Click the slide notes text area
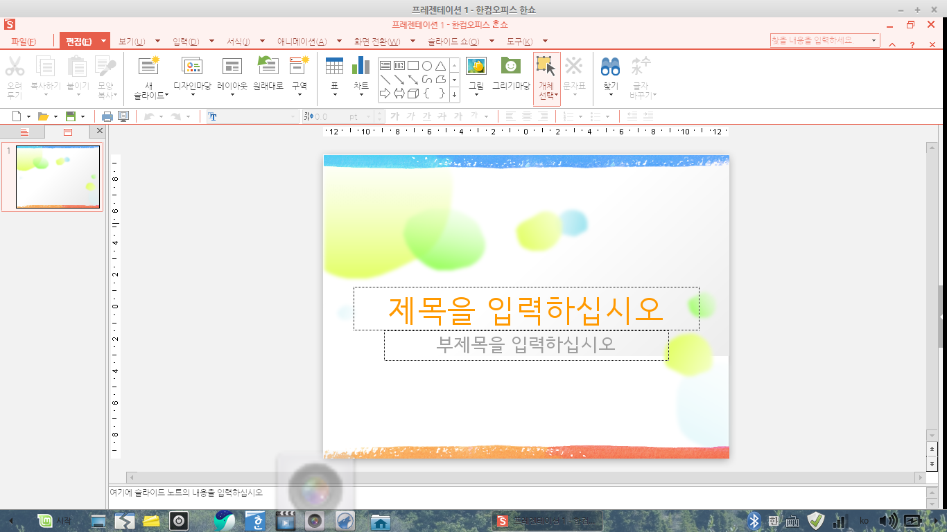This screenshot has height=532, width=947. coord(517,497)
